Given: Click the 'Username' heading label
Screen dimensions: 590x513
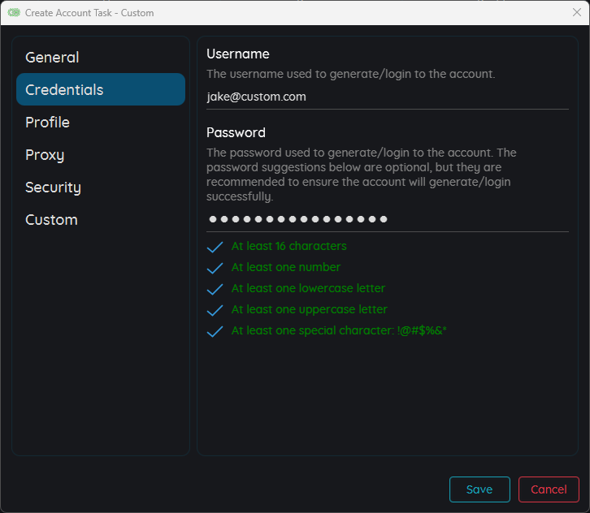Looking at the screenshot, I should click(238, 54).
